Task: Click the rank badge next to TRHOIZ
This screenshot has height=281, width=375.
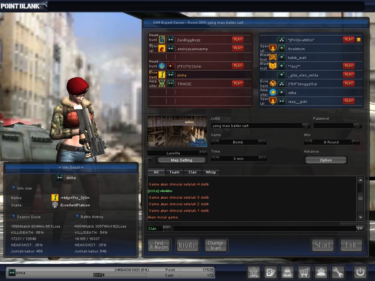Action: (x=171, y=83)
